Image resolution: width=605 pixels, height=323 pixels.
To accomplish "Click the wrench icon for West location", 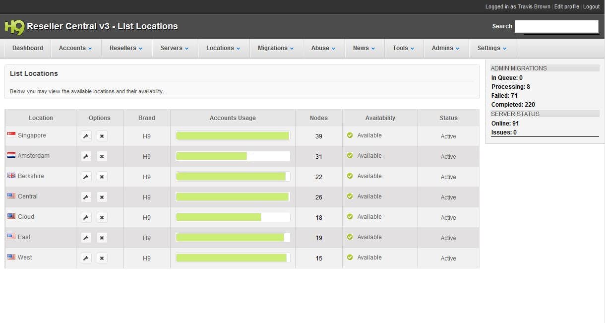I will pyautogui.click(x=86, y=258).
